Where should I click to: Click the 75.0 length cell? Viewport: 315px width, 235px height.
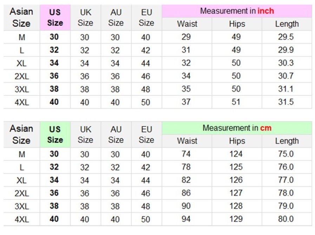pos(286,154)
